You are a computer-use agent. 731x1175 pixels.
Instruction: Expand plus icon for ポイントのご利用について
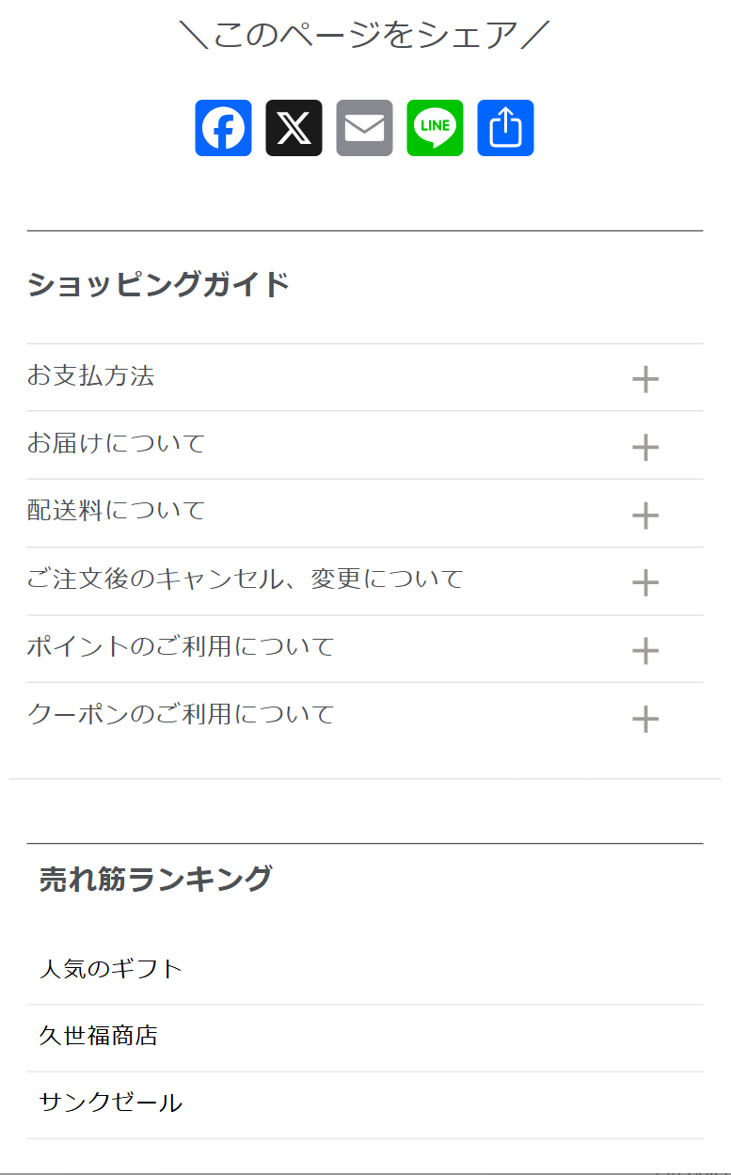click(644, 651)
